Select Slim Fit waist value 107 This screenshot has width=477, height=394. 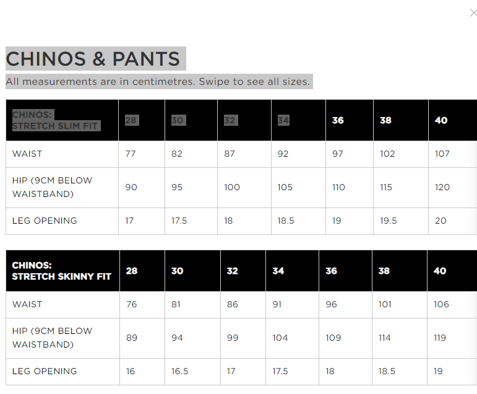pos(442,154)
